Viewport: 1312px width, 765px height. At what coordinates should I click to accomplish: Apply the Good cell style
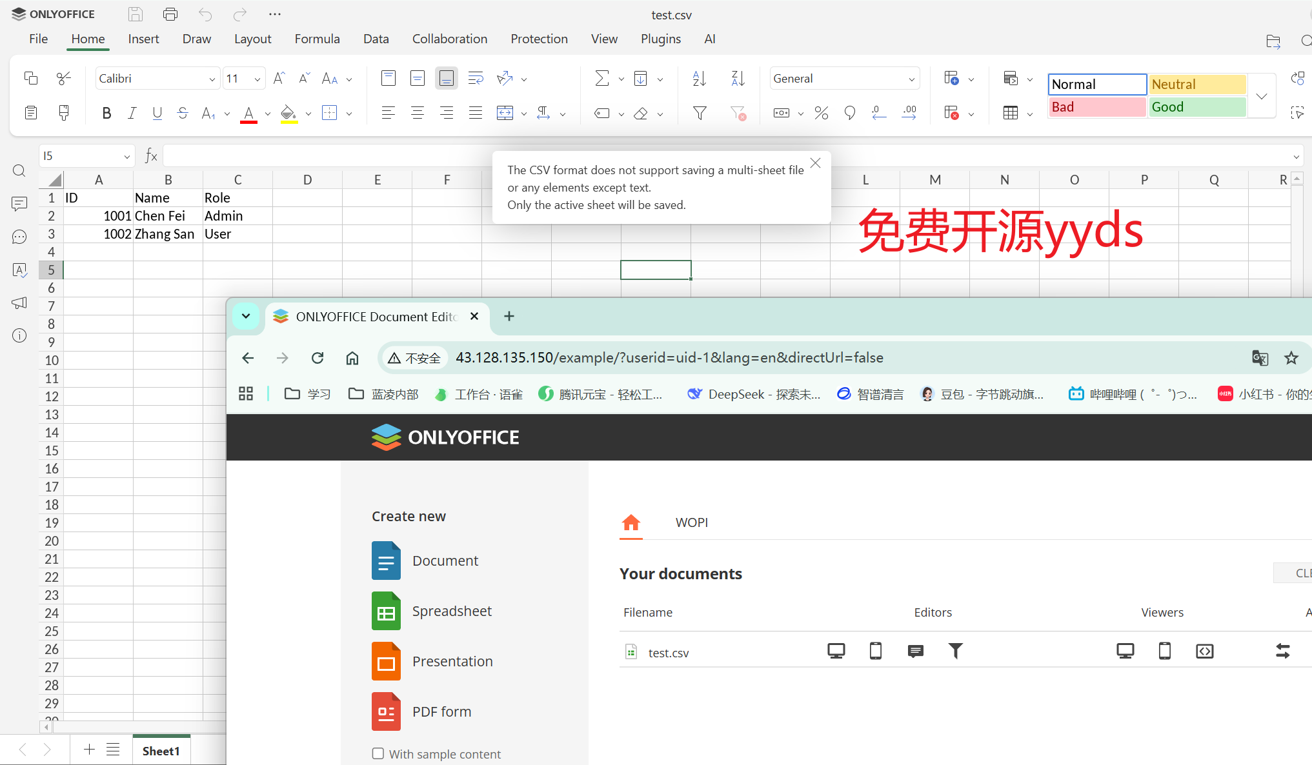(1197, 107)
